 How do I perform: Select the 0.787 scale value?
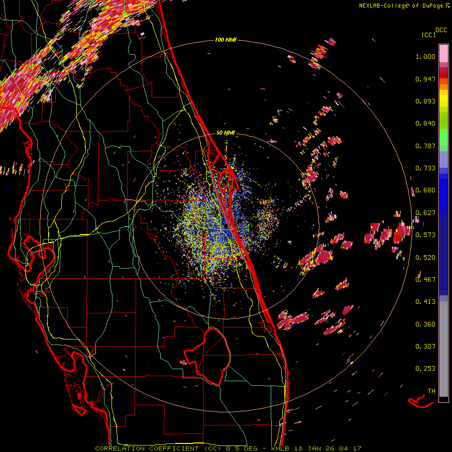pyautogui.click(x=425, y=146)
